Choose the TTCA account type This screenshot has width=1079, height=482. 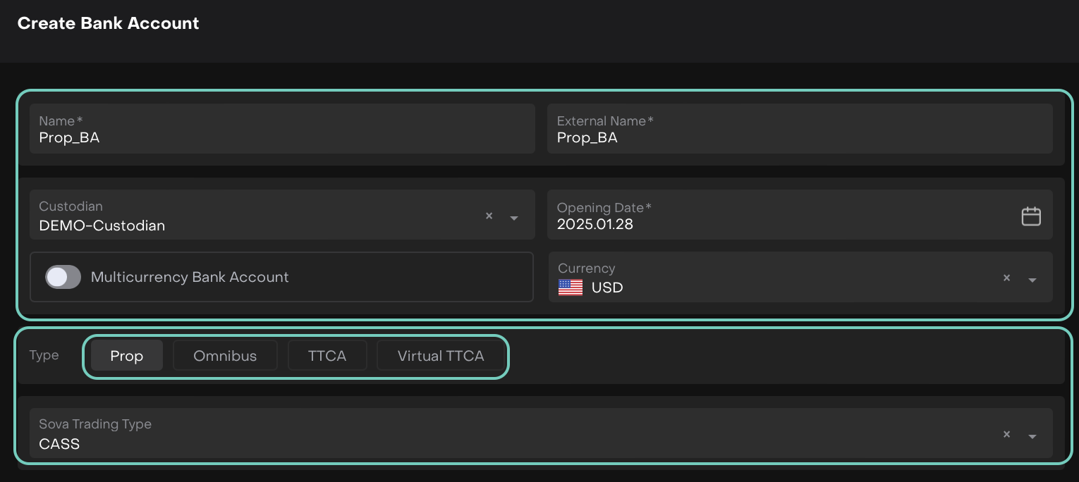click(327, 356)
